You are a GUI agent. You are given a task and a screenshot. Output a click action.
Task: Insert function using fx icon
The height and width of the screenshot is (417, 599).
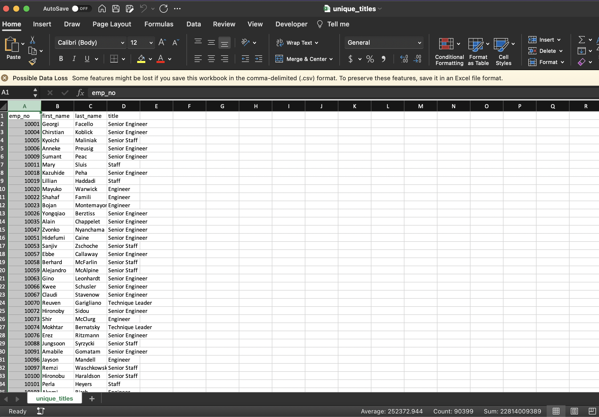tap(80, 93)
